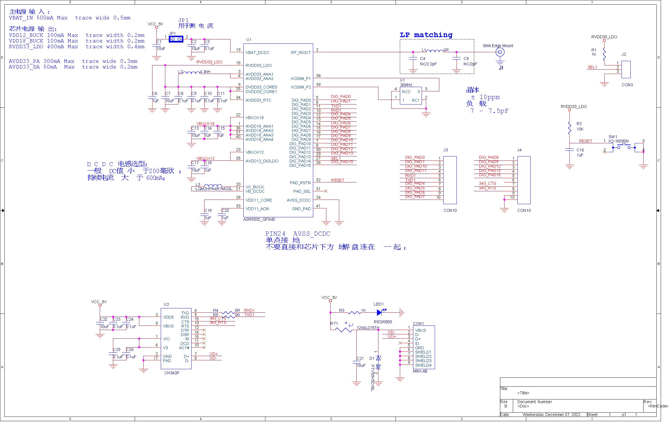The image size is (669, 428).
Task: Select the JP1 jumper symbol
Action: pyautogui.click(x=176, y=39)
